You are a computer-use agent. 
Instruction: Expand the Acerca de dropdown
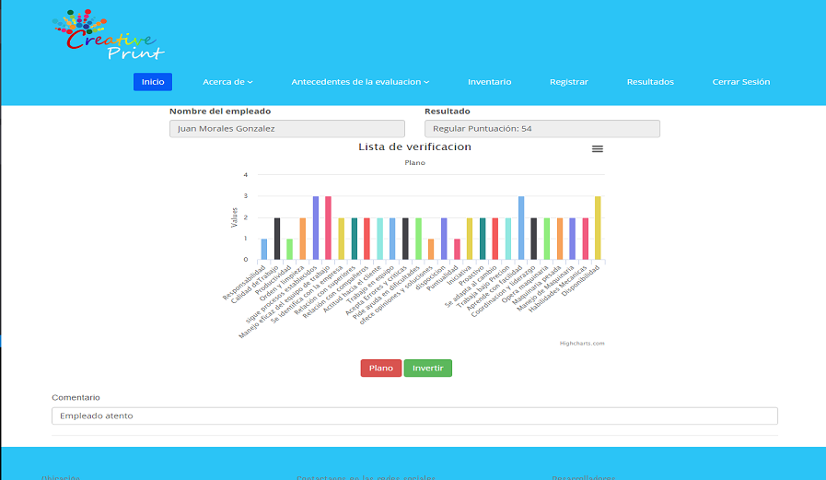click(227, 82)
